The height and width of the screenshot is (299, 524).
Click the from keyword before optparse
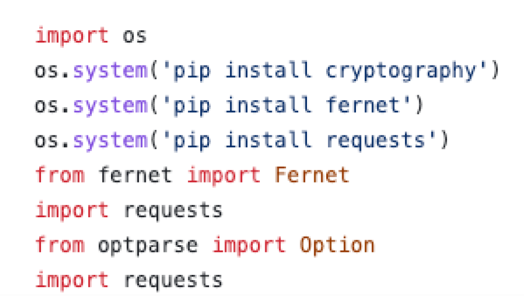point(60,245)
